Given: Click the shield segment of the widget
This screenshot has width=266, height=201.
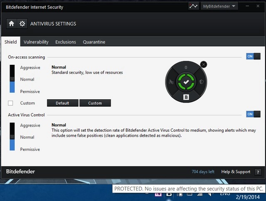Looking at the screenshot, I should tap(201, 82).
